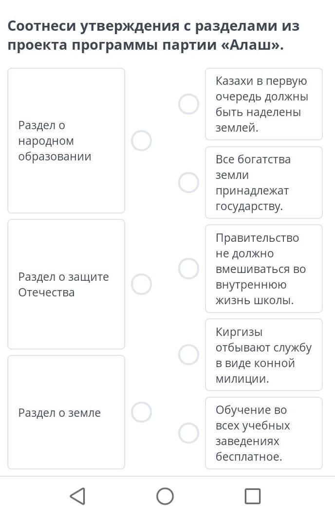Tap the Android back navigation icon
Screen dimensions: 335x506
click(x=78, y=495)
